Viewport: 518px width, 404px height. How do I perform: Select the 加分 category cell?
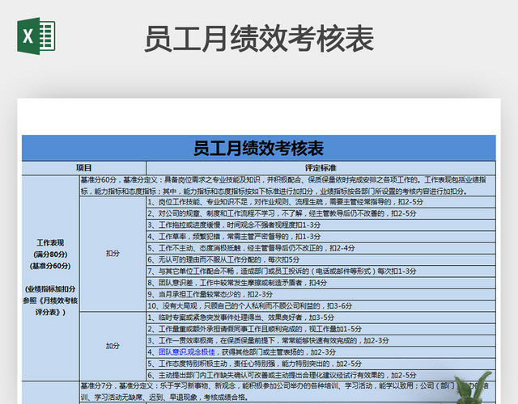pos(113,346)
